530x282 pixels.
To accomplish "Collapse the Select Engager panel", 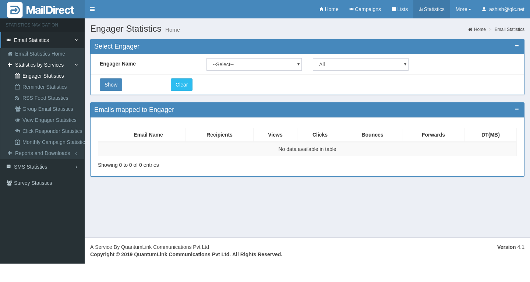I will [517, 46].
